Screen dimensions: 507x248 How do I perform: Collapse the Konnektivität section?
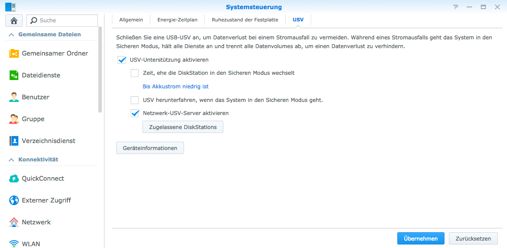[11, 160]
